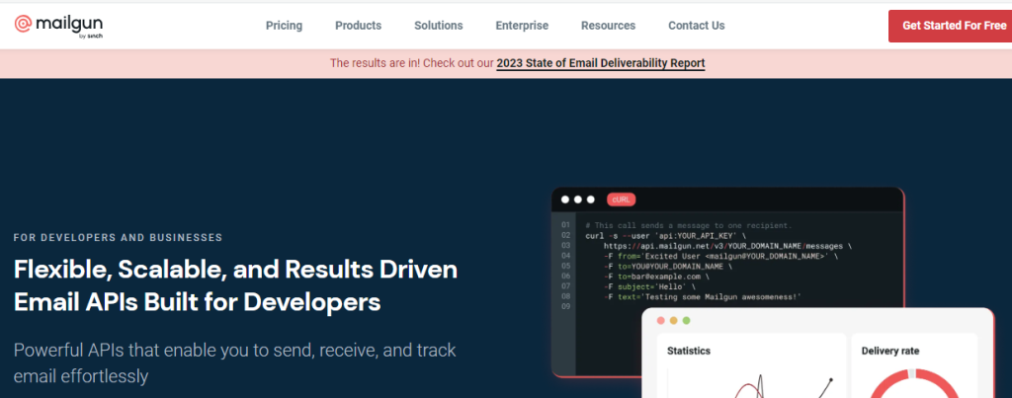This screenshot has width=1012, height=398.
Task: Click the red dot on Statistics window
Action: 660,321
